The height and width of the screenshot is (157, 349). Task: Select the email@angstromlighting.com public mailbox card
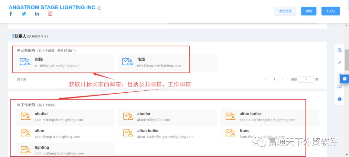pos(65,63)
